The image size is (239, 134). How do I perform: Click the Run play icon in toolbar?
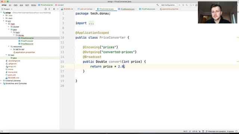point(179,5)
